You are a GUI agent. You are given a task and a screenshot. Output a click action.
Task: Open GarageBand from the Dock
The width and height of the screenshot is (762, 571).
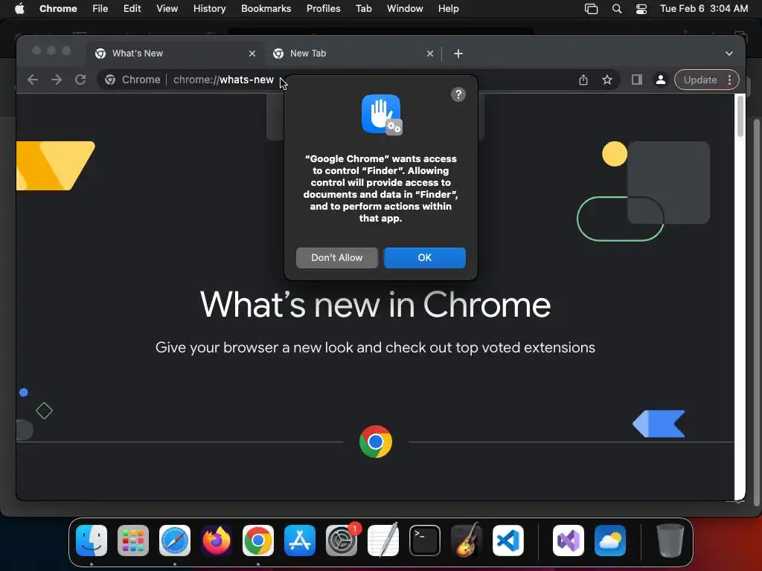pyautogui.click(x=467, y=540)
